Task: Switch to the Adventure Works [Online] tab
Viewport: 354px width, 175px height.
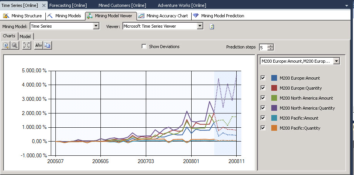Action: coord(182,5)
